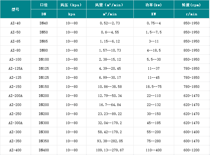Select the AZ-40 model cell

click(x=15, y=23)
